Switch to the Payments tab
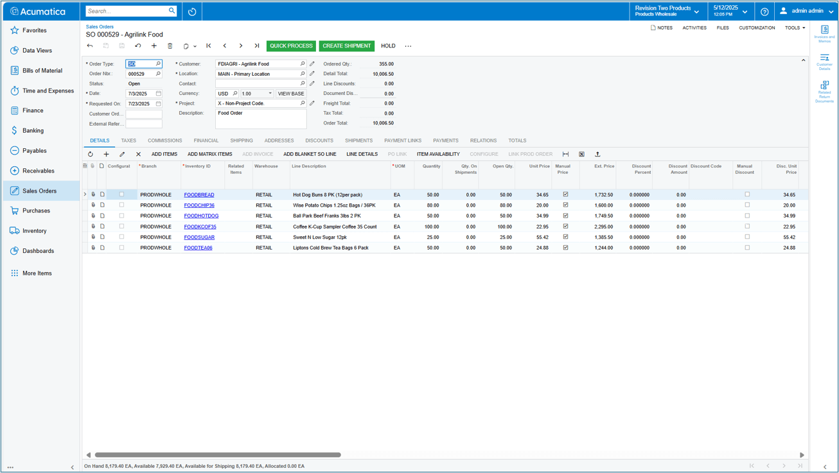The image size is (839, 473). pos(446,141)
